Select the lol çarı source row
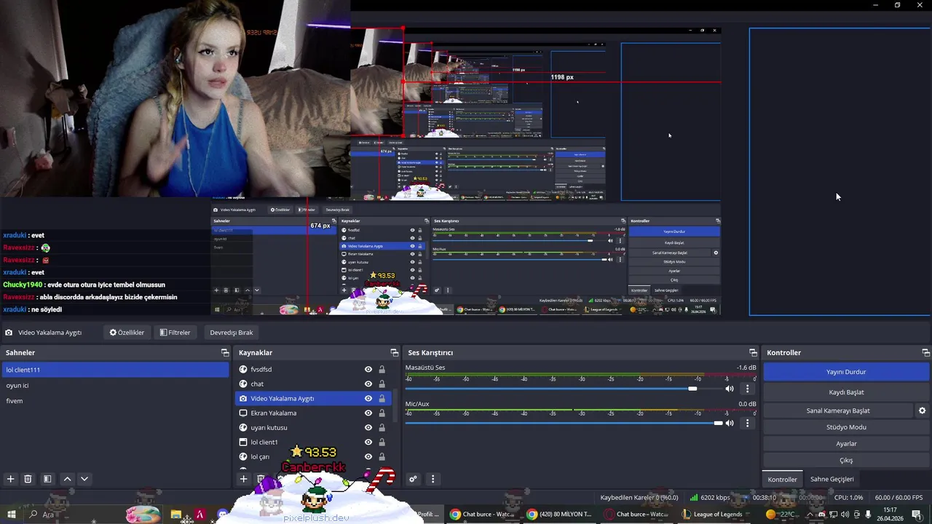The image size is (932, 524). tap(313, 457)
